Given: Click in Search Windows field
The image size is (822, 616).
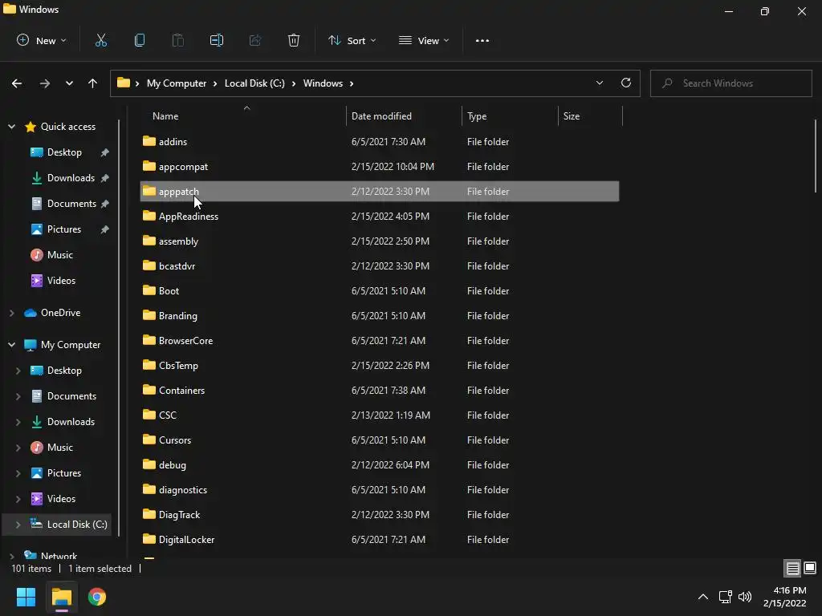Looking at the screenshot, I should pyautogui.click(x=730, y=83).
